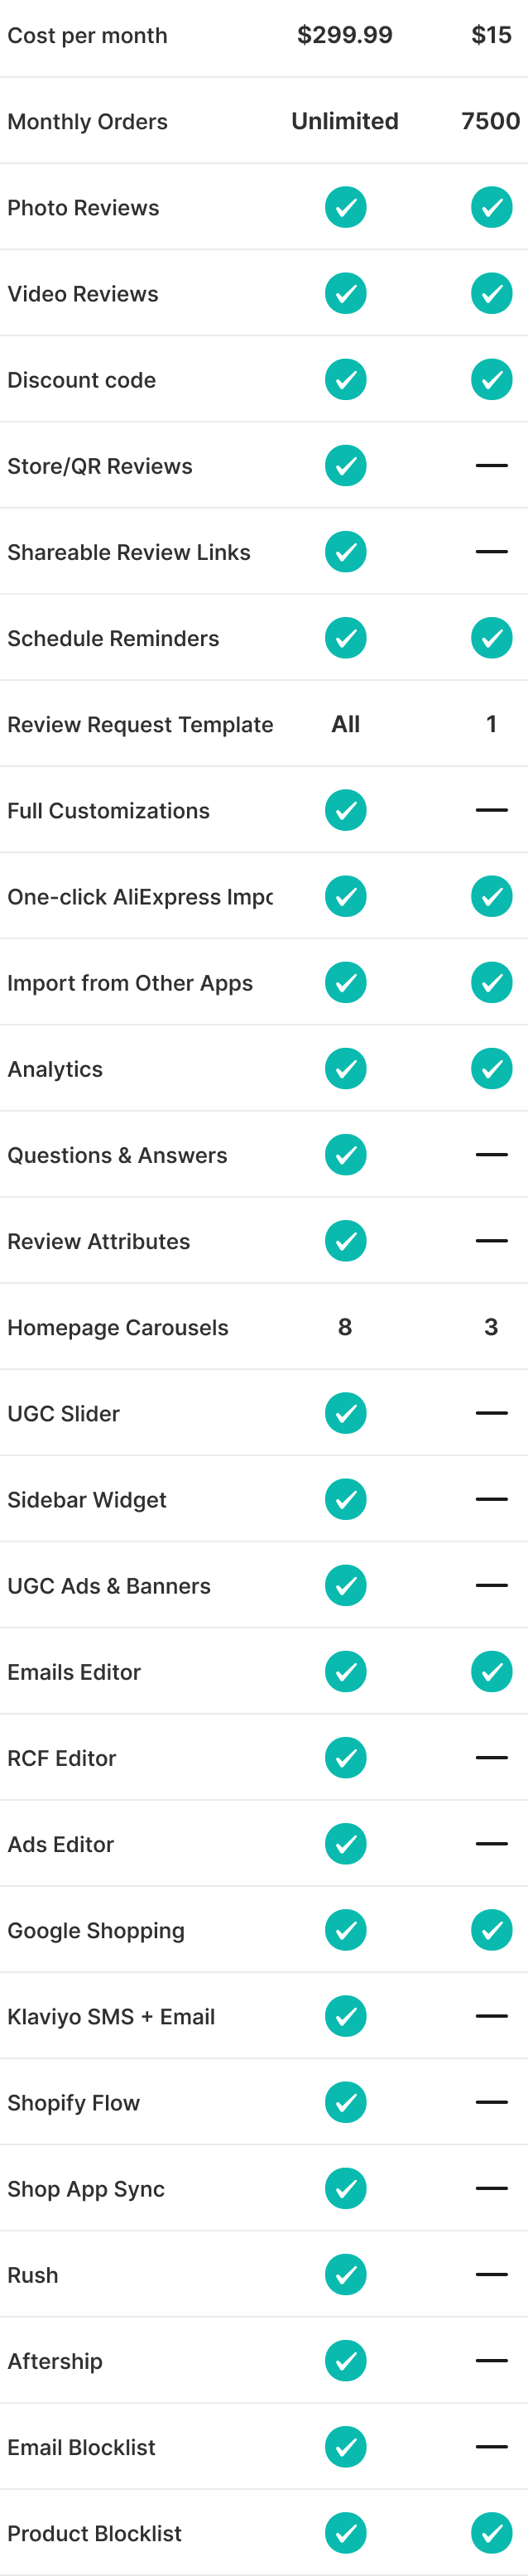Click the Klaviyo SMS + Email checkmark
Viewport: 528px width, 2576px height.
point(345,2016)
